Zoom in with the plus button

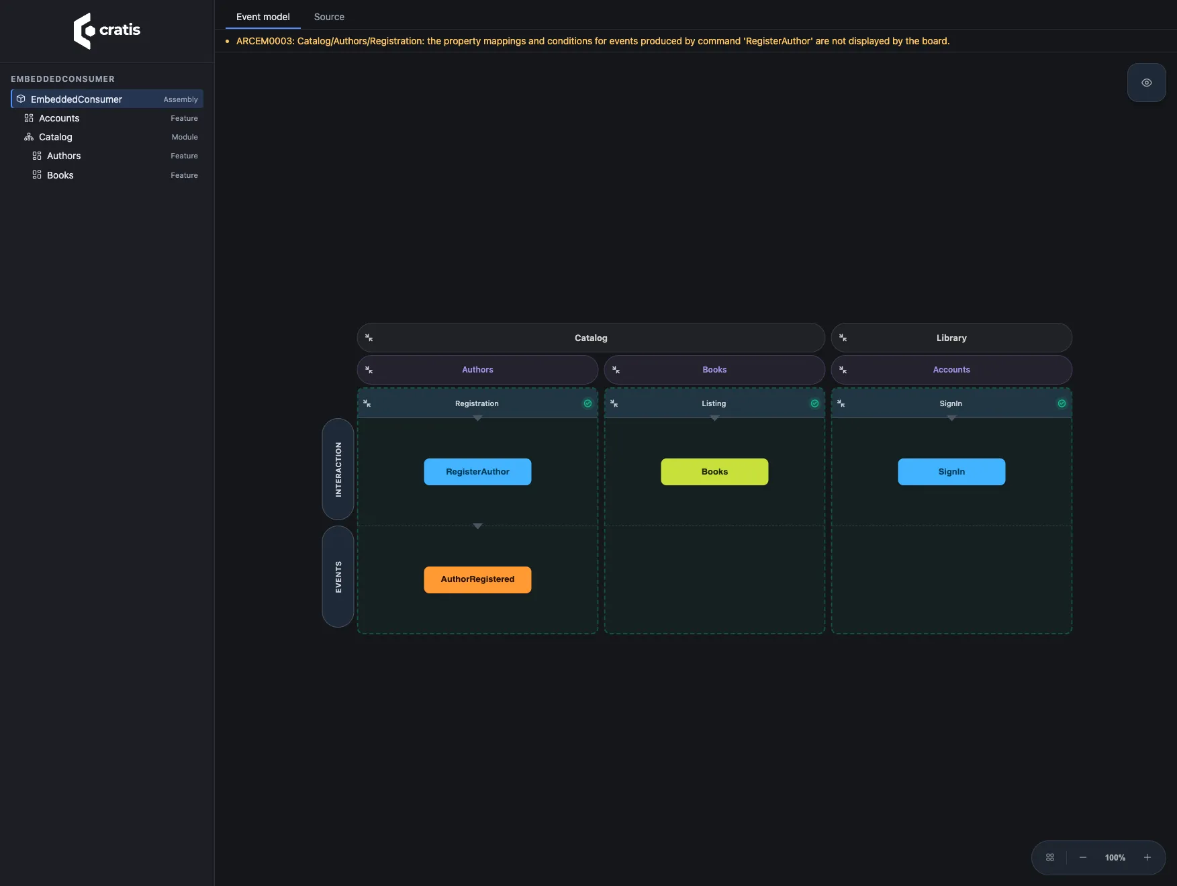coord(1147,858)
